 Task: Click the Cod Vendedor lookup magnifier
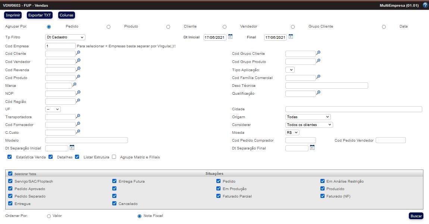pyautogui.click(x=78, y=61)
